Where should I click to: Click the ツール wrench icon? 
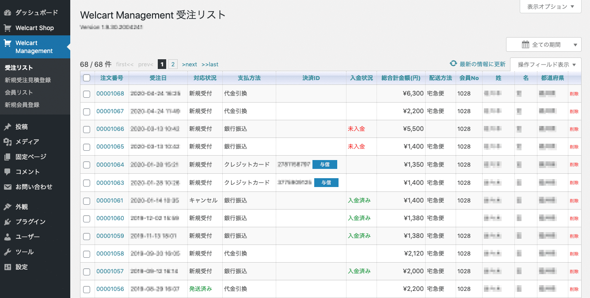[8, 252]
